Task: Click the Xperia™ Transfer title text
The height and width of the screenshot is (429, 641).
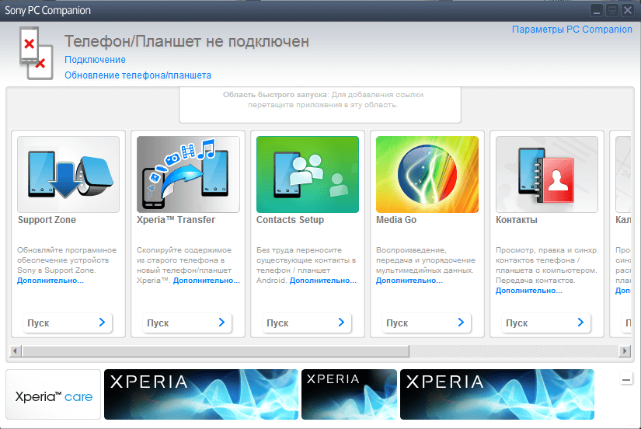Action: (x=176, y=220)
